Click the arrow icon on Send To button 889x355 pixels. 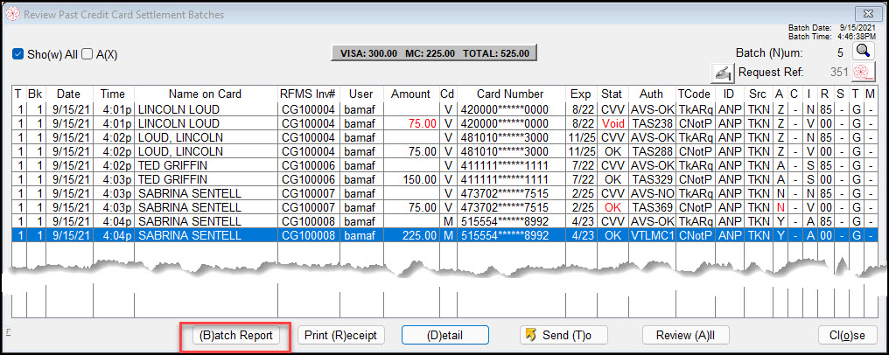click(x=528, y=335)
